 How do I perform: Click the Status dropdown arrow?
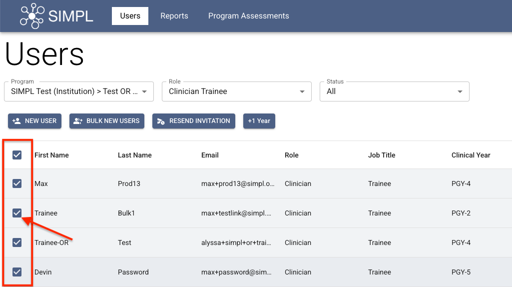coord(460,91)
